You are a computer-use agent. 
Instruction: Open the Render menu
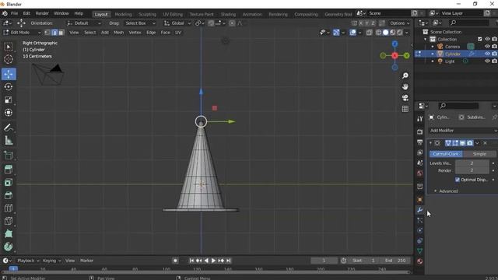pyautogui.click(x=42, y=14)
